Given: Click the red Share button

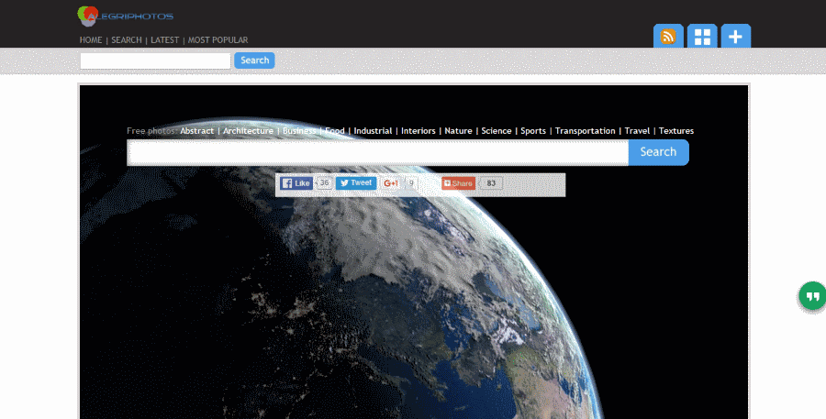Looking at the screenshot, I should (458, 183).
